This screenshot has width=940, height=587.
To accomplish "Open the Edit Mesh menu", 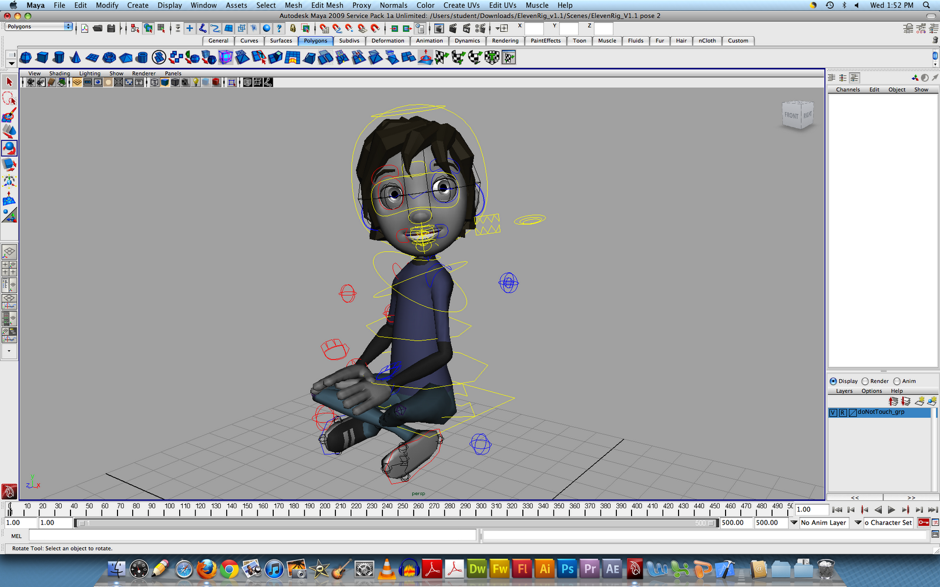I will pyautogui.click(x=327, y=5).
